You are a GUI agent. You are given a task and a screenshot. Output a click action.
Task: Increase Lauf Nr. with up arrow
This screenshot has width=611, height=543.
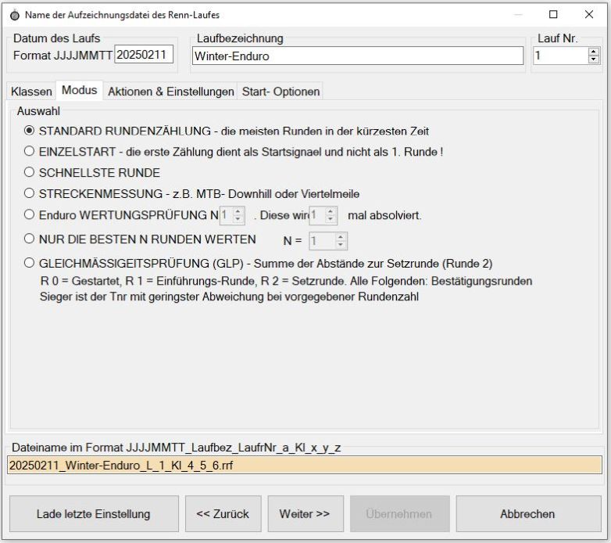[594, 52]
